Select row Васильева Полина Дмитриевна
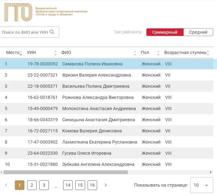Image resolution: width=217 pixels, height=196 pixels. coord(106,86)
